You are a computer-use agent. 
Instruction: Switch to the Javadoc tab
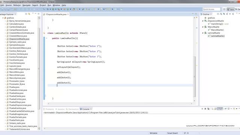60,109
